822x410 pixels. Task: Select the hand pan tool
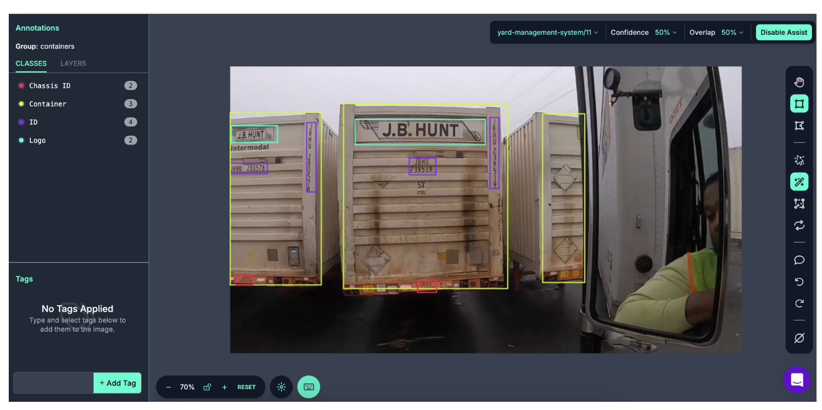click(799, 82)
